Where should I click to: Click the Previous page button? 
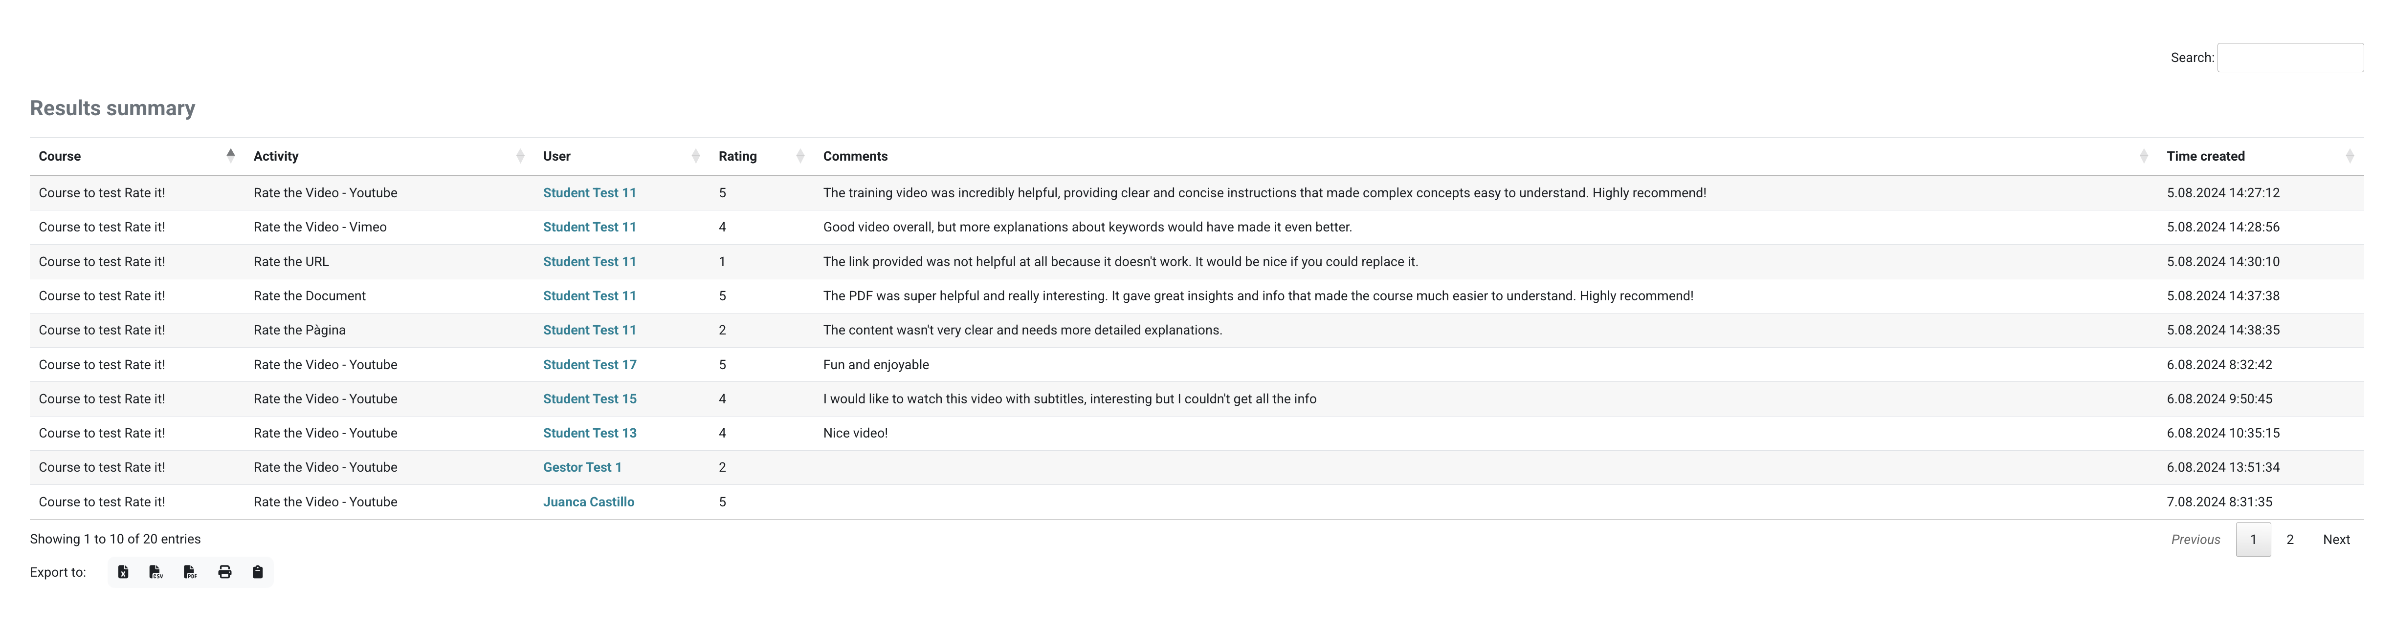[x=2195, y=540]
